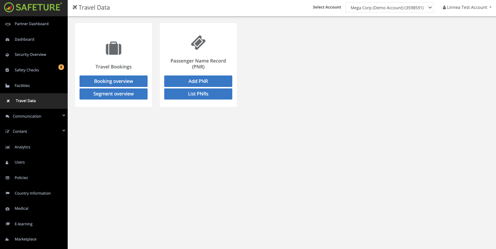Click the Safety Checks badge showing 8
Image resolution: width=496 pixels, height=249 pixels.
(x=61, y=67)
